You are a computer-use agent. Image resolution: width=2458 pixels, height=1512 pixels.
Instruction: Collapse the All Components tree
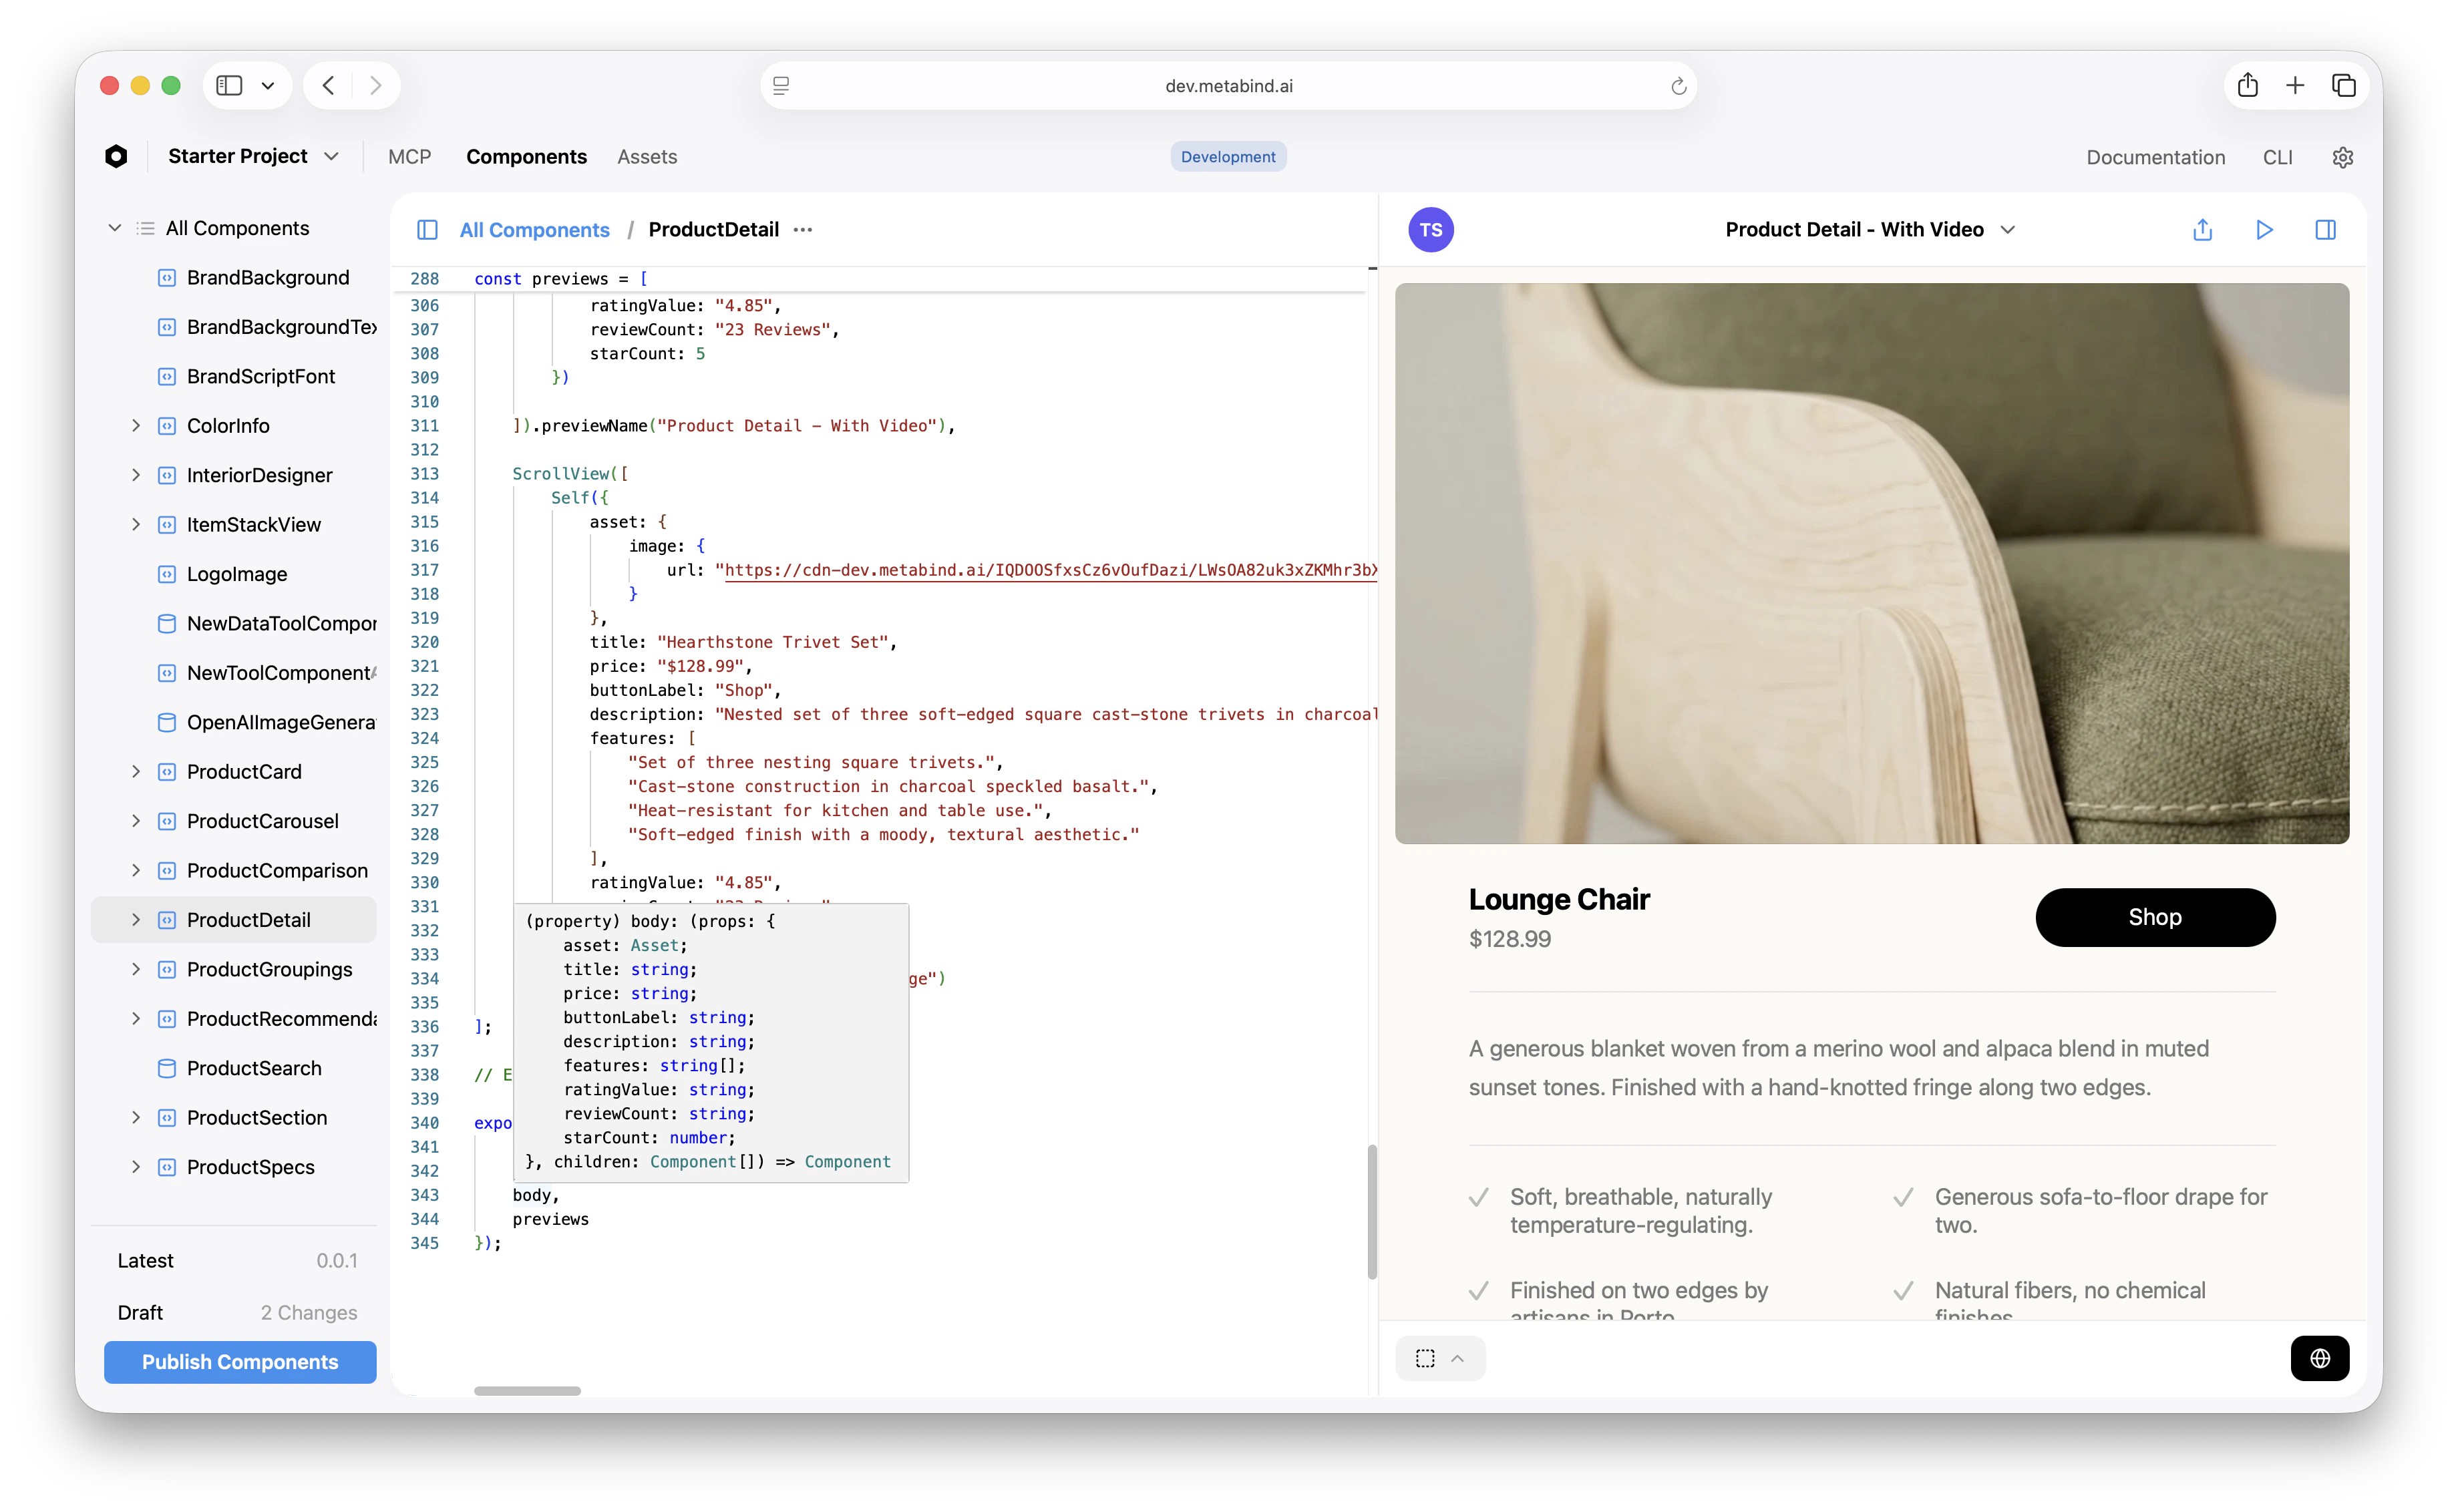click(115, 228)
